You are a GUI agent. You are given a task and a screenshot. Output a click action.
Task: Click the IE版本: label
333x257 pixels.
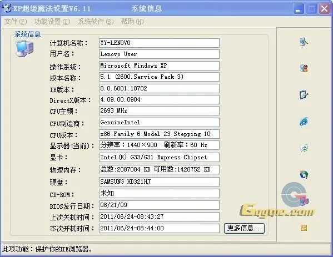point(62,90)
